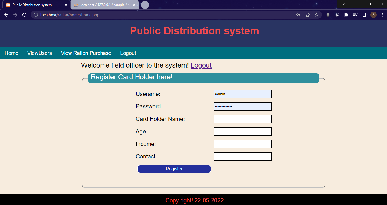Image resolution: width=387 pixels, height=205 pixels.
Task: Switch to the localhost 127.0.0.1 tab
Action: coord(105,5)
